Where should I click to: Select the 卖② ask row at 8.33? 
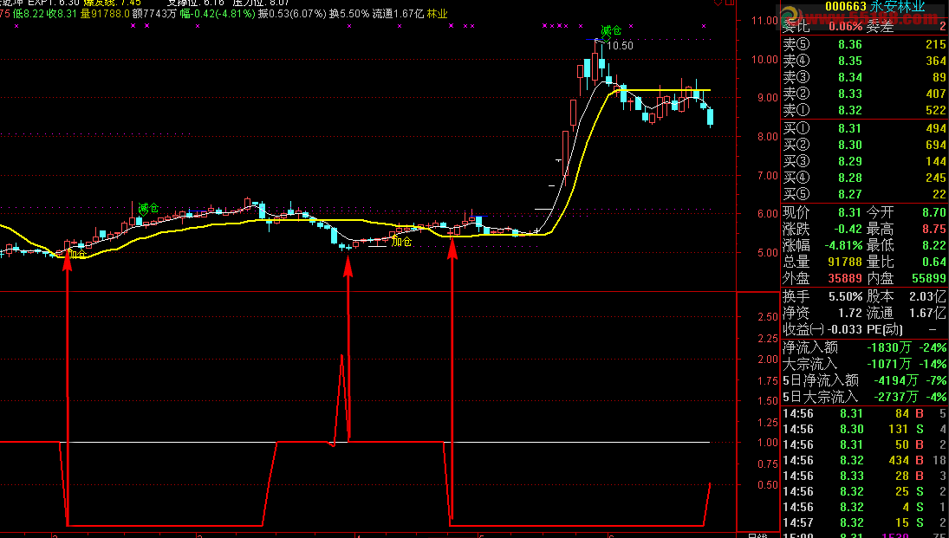(x=864, y=94)
